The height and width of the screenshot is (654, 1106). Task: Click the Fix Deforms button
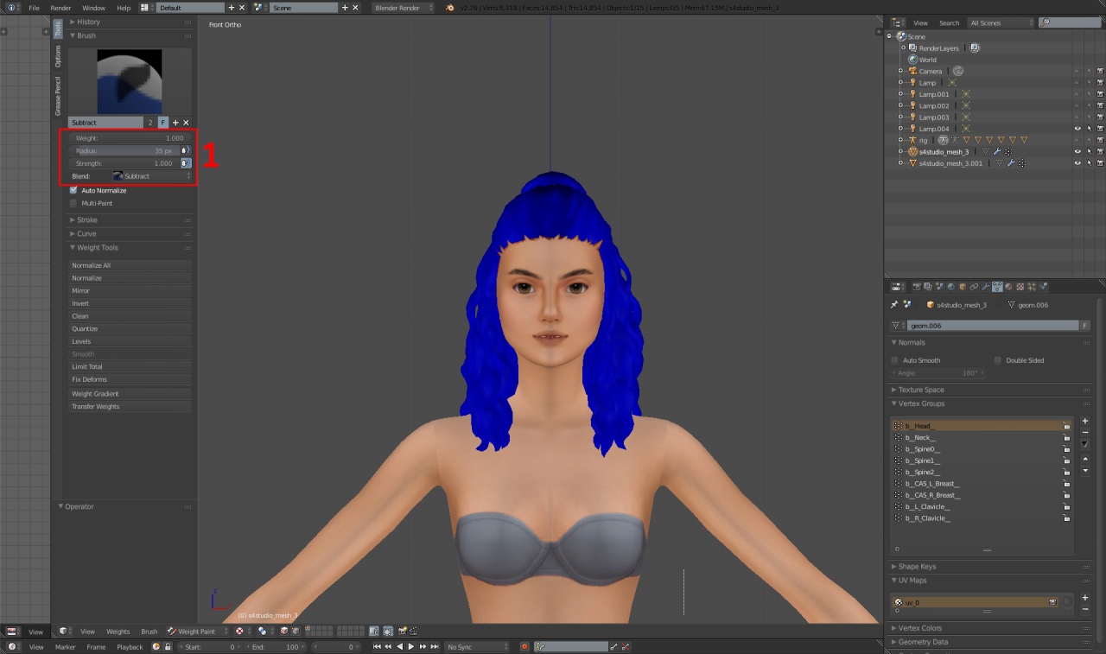[130, 379]
